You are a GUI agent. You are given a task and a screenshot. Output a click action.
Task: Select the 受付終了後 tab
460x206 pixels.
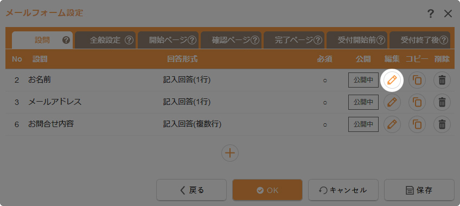click(420, 40)
